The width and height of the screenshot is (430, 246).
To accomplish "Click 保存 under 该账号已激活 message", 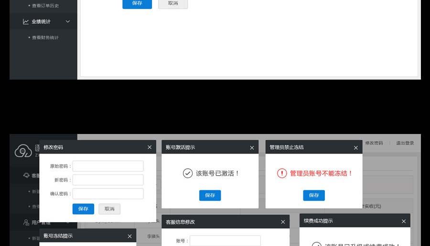I will tap(210, 195).
